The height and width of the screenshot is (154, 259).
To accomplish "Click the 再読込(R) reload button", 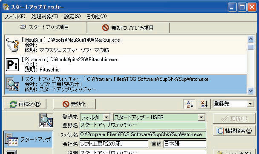I will click(x=25, y=104).
